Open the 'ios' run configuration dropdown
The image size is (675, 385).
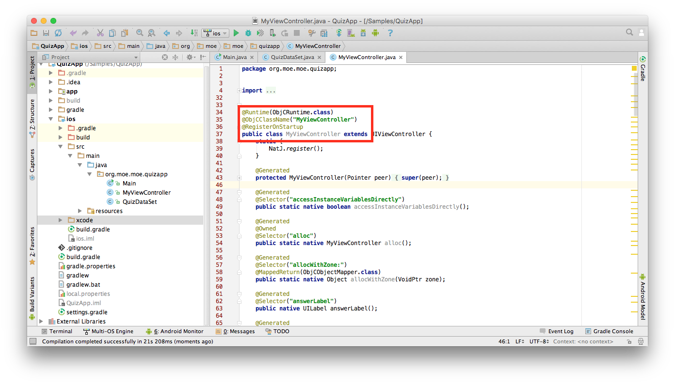tap(216, 33)
